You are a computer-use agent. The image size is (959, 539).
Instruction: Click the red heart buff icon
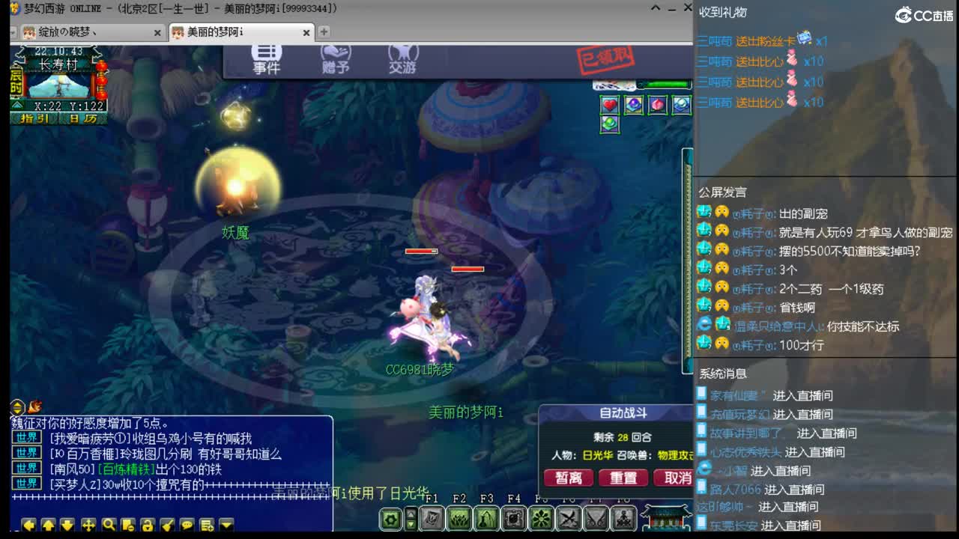pyautogui.click(x=610, y=105)
